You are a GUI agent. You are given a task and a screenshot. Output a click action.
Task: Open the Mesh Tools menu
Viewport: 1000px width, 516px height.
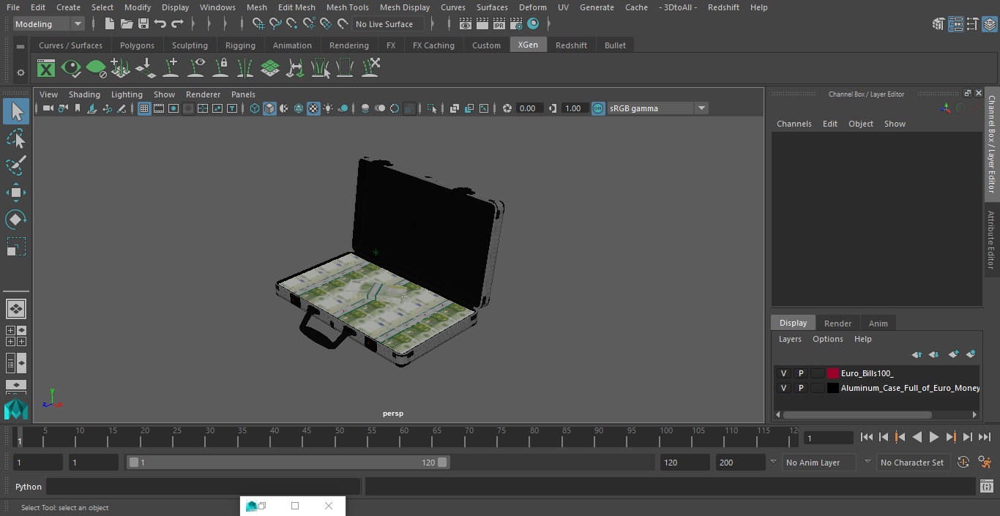[x=347, y=7]
